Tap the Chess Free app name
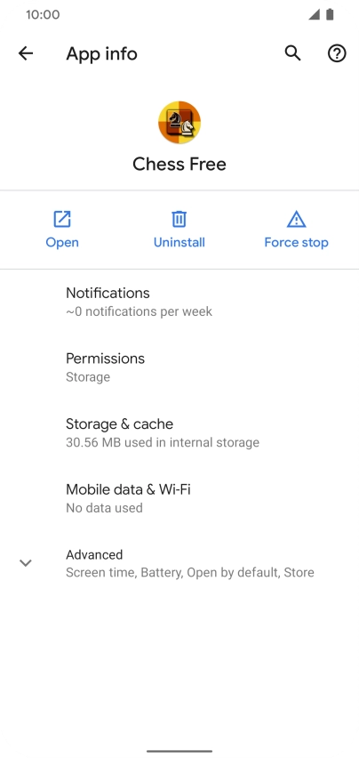The width and height of the screenshot is (359, 758). [x=179, y=164]
